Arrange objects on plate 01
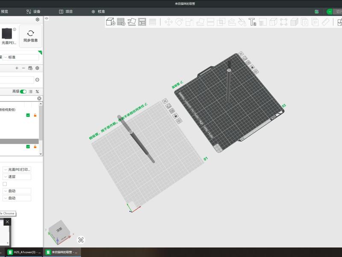Image resolution: width=342 pixels, height=257 pixels. (172, 111)
